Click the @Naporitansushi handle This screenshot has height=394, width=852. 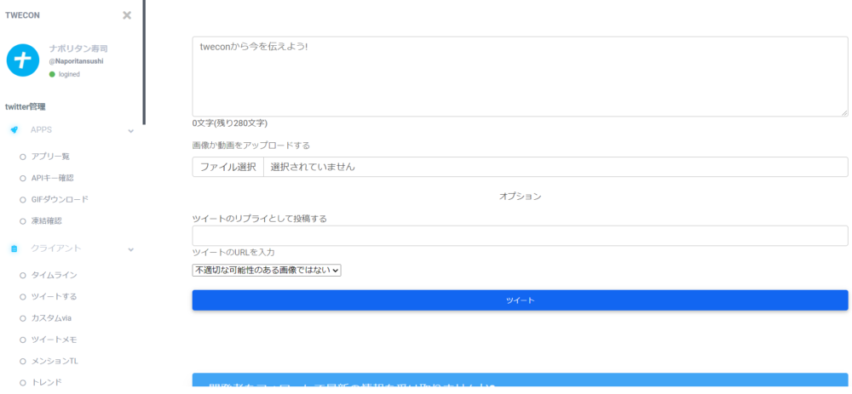click(x=76, y=61)
